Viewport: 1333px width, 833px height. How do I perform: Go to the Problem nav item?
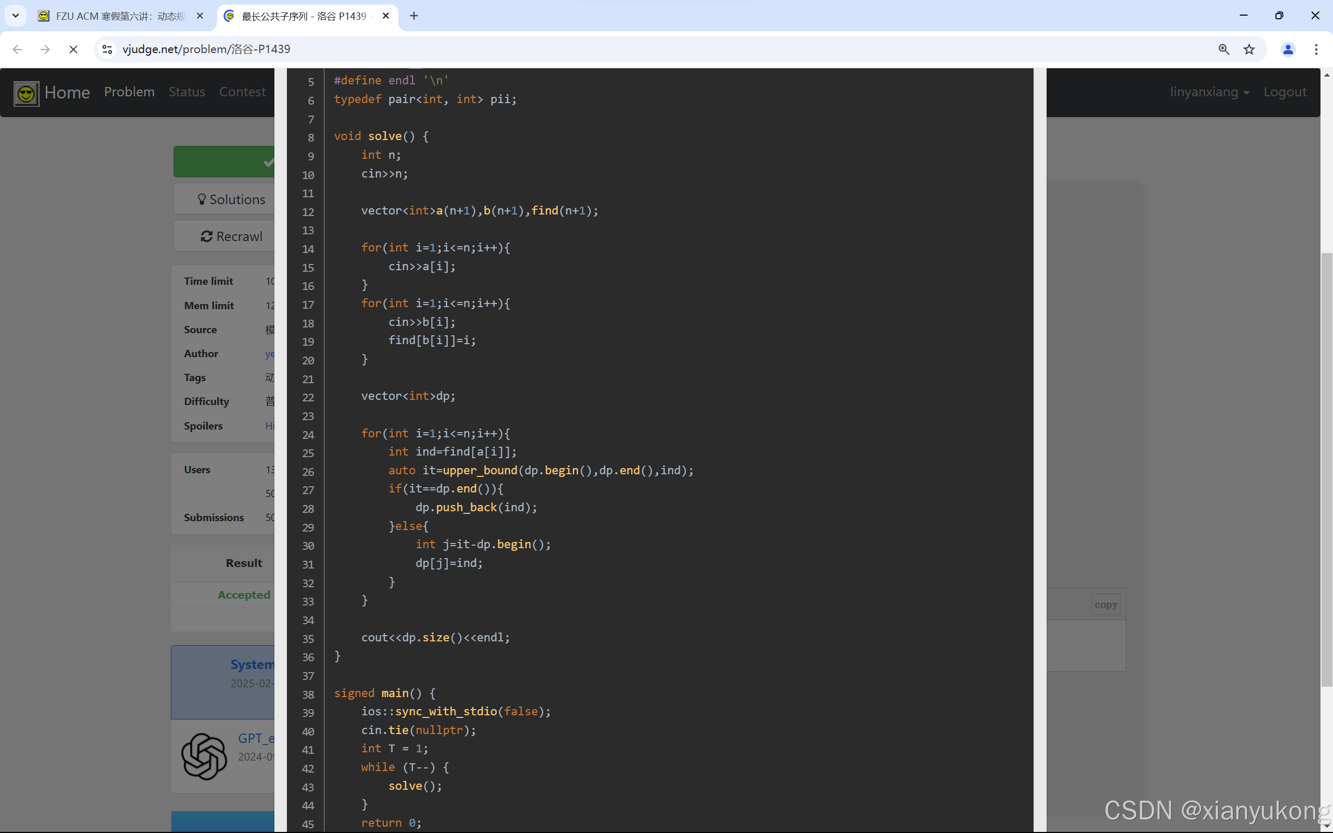pos(129,92)
